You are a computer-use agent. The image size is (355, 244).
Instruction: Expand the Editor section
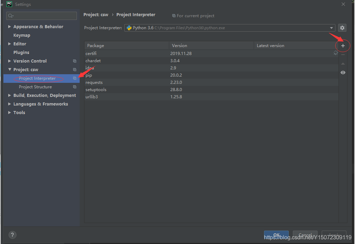[x=9, y=44]
